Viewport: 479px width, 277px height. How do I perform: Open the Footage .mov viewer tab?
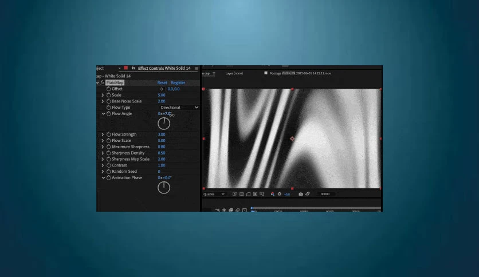click(300, 73)
